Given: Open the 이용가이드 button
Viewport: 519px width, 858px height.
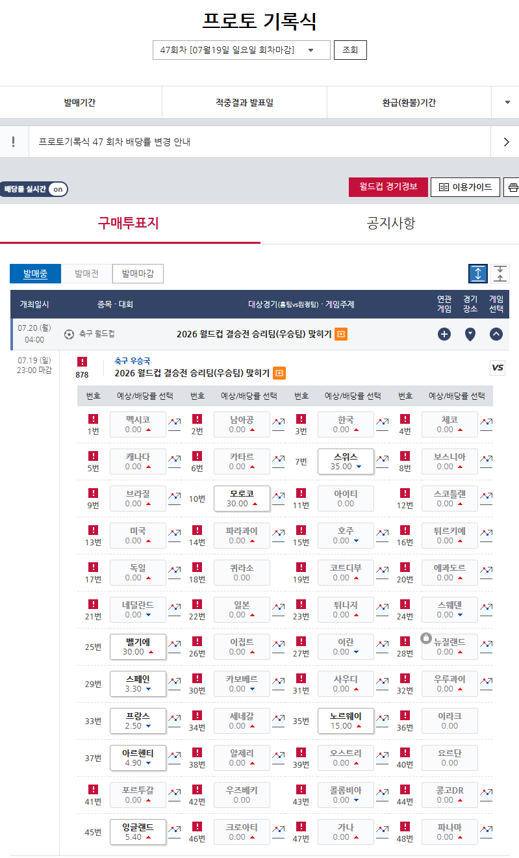Looking at the screenshot, I should pyautogui.click(x=466, y=187).
